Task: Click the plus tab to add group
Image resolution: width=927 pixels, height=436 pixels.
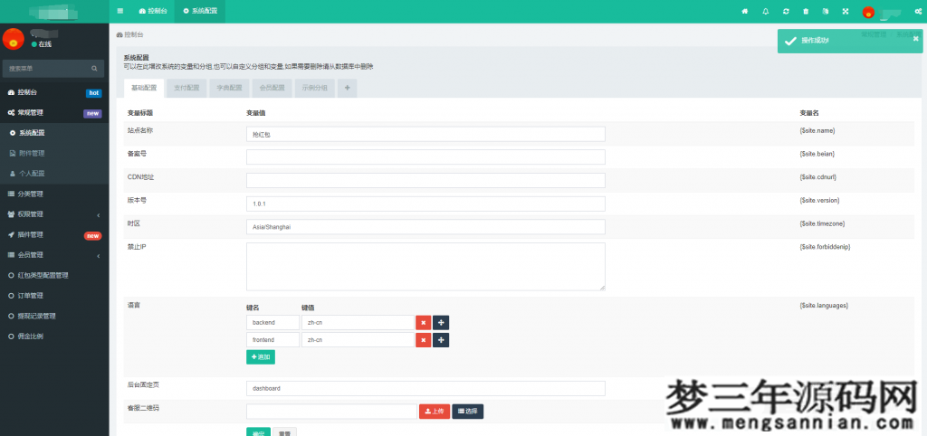Action: coord(347,88)
